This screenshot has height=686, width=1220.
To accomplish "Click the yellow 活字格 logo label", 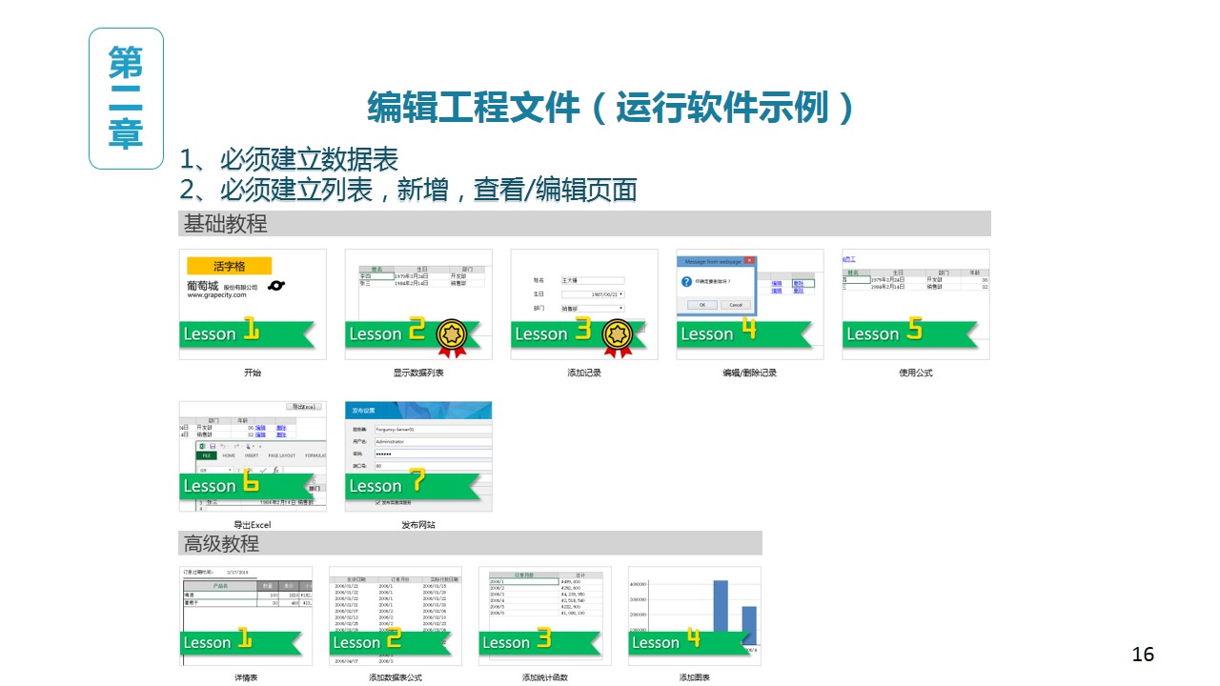I will coord(229,266).
